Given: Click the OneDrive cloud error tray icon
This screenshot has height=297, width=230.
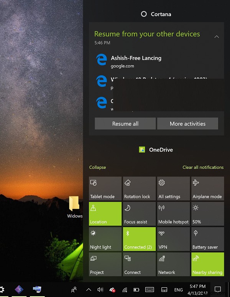Looking at the screenshot, I should (112, 290).
